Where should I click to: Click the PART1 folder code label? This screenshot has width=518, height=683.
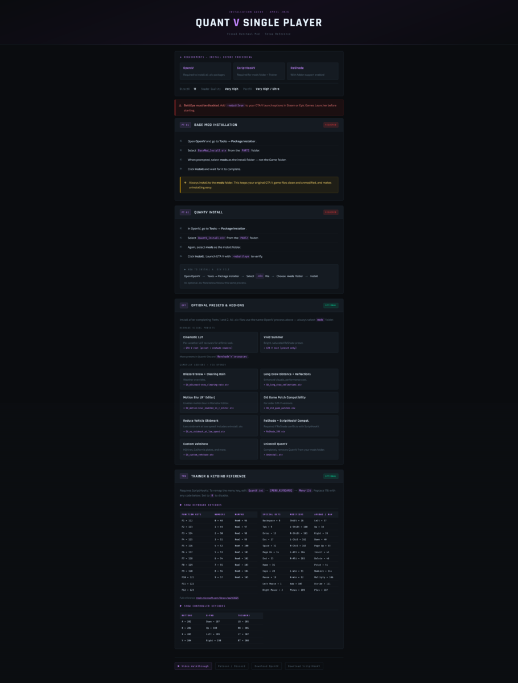(x=245, y=150)
